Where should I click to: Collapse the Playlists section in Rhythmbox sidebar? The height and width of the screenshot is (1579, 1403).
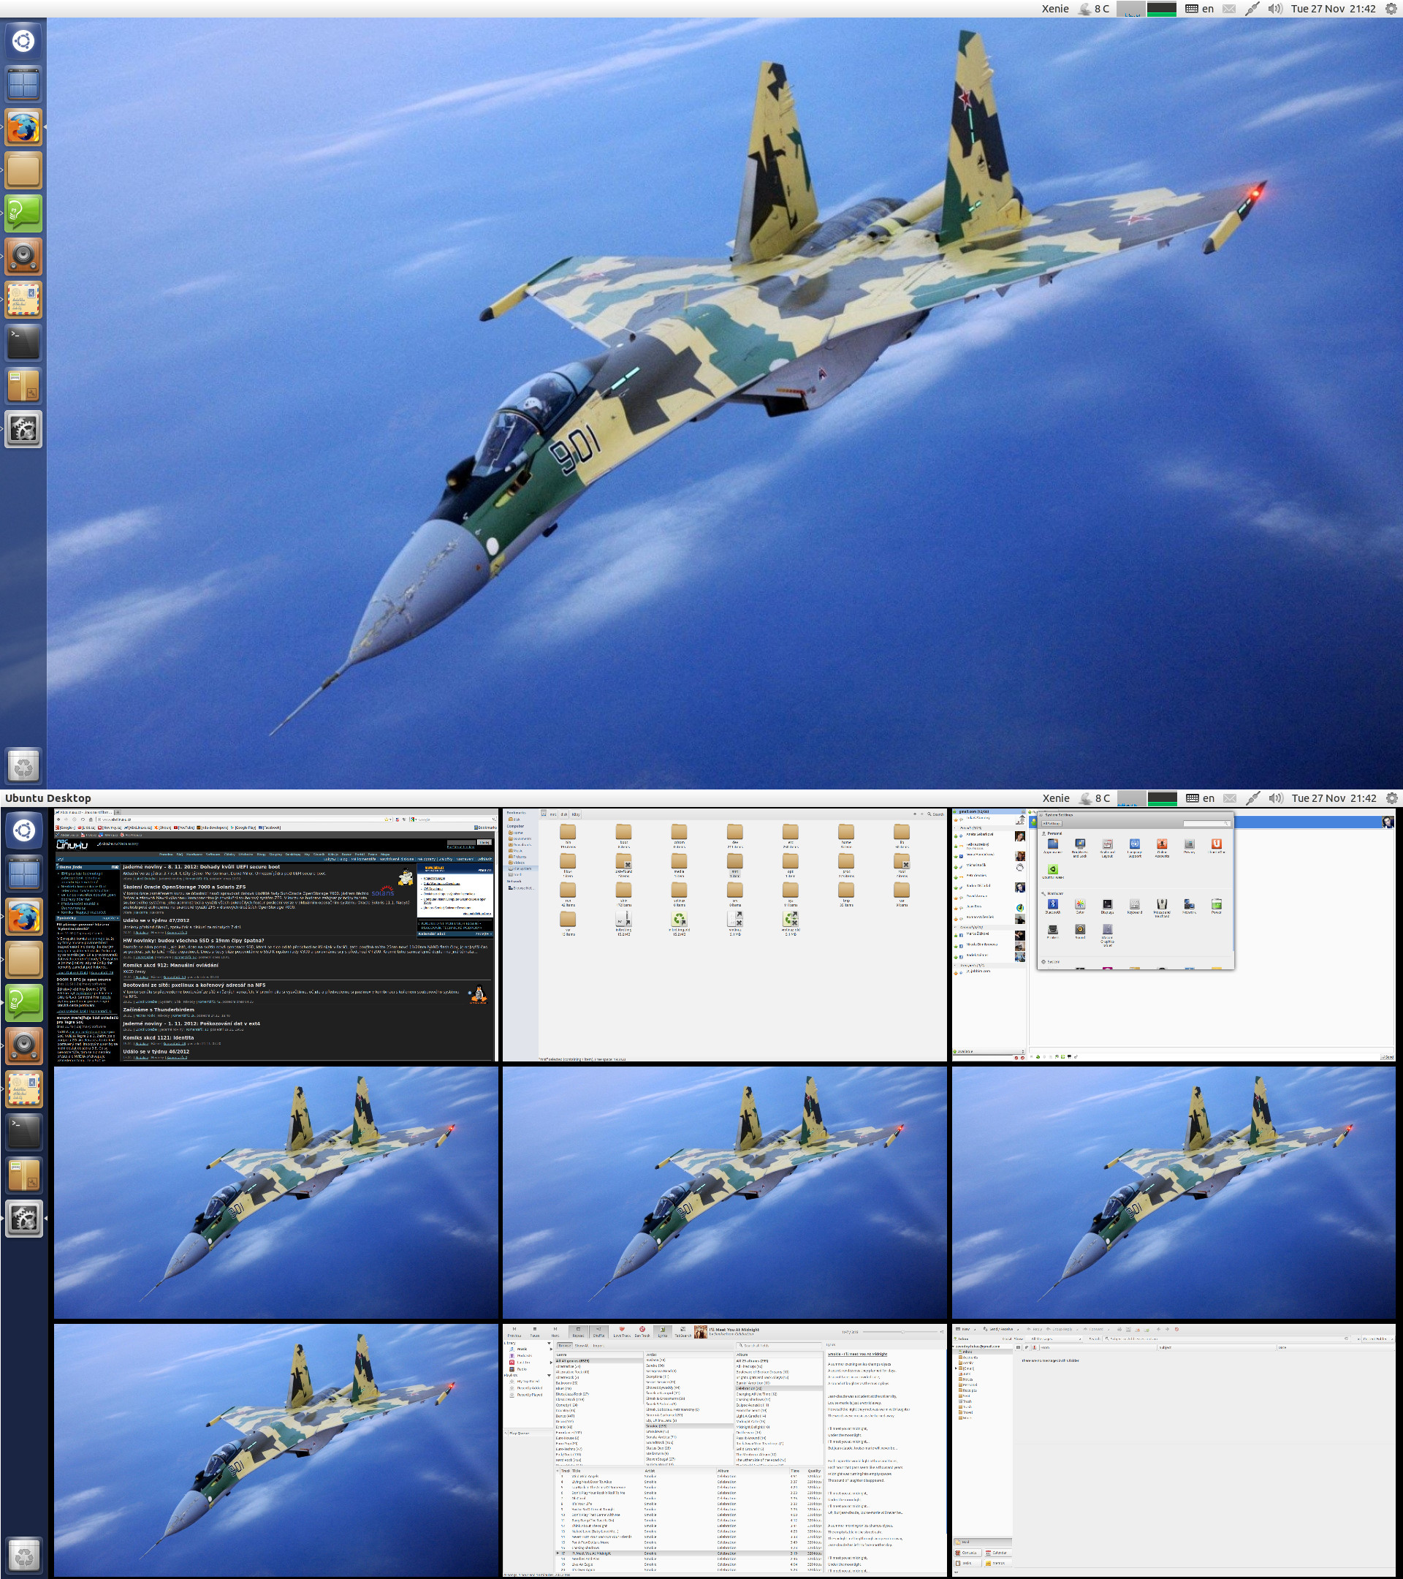pyautogui.click(x=550, y=1376)
